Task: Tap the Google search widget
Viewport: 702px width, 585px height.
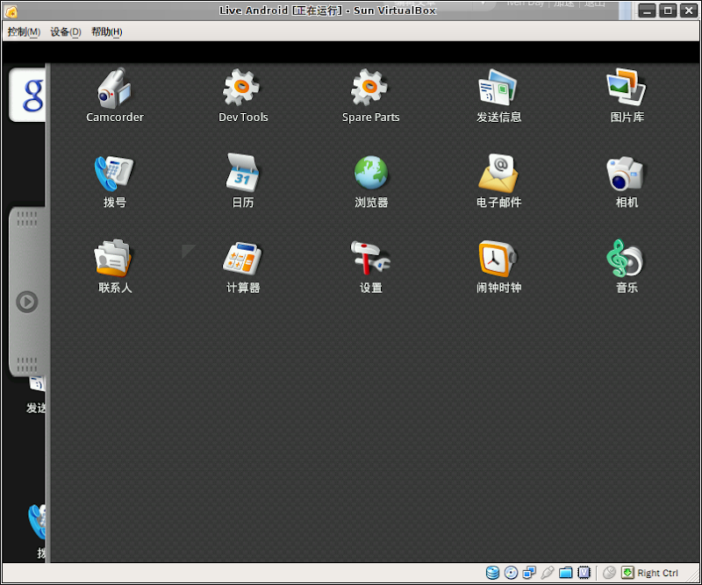Action: click(28, 95)
